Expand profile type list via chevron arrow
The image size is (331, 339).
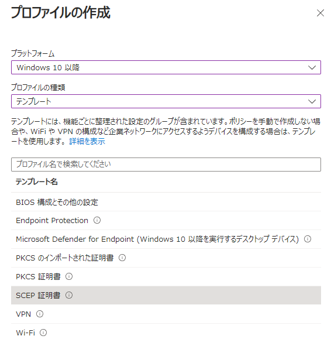click(x=312, y=101)
